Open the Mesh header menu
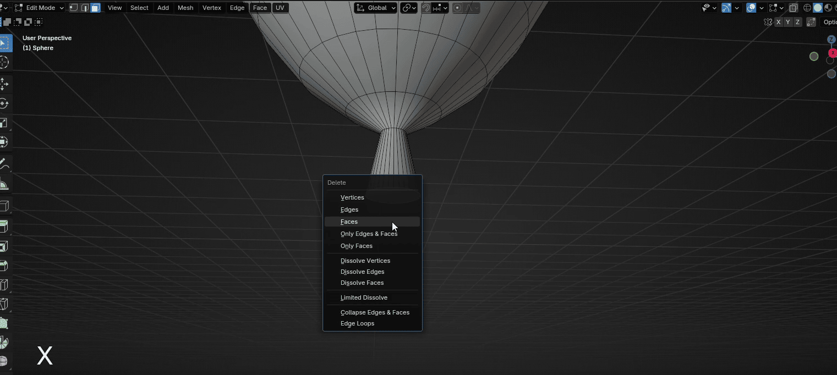The height and width of the screenshot is (375, 837). click(x=185, y=8)
